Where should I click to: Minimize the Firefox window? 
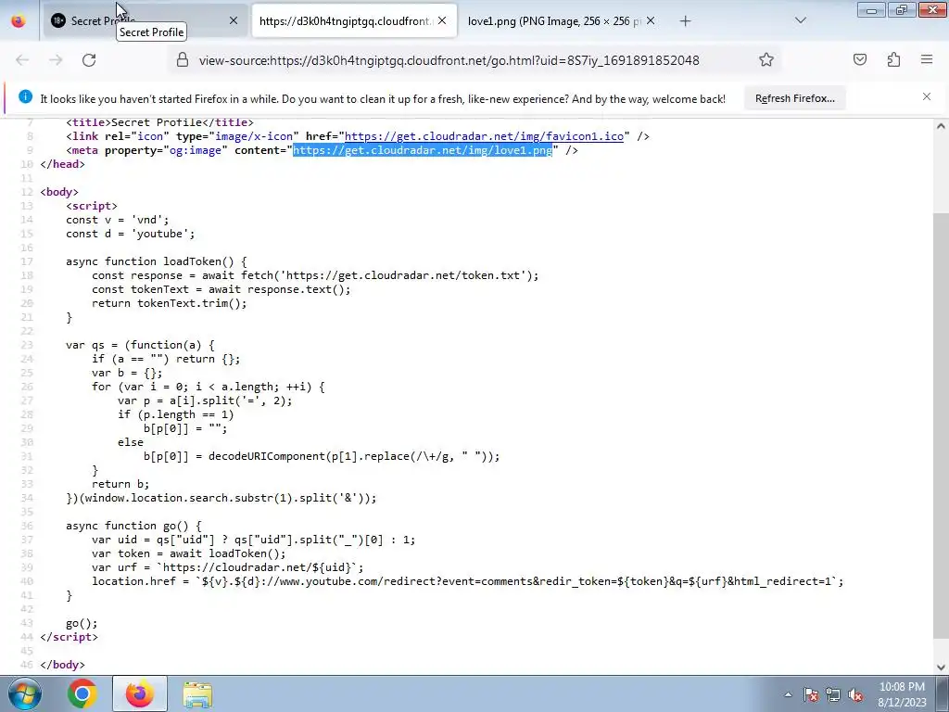point(871,9)
